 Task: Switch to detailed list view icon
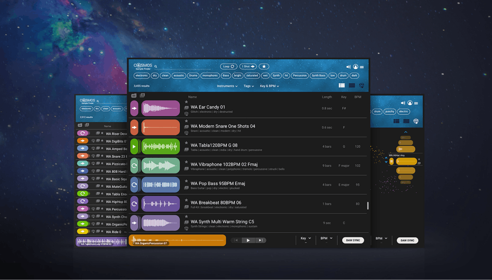tap(342, 85)
